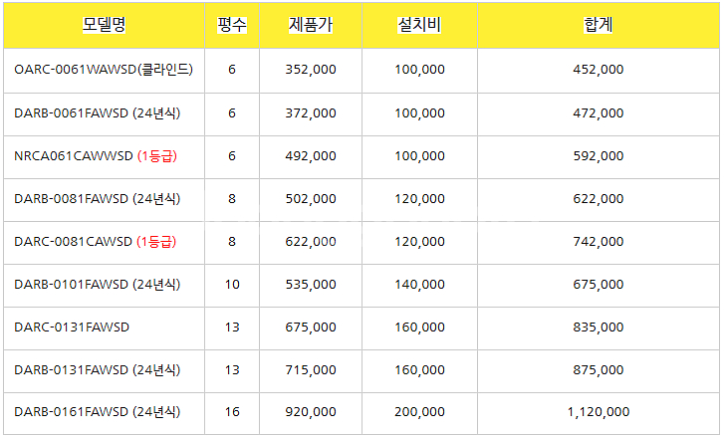Select DARB-0081FAWSD (24년식) model cell
Screen dimensions: 724x437
point(104,199)
